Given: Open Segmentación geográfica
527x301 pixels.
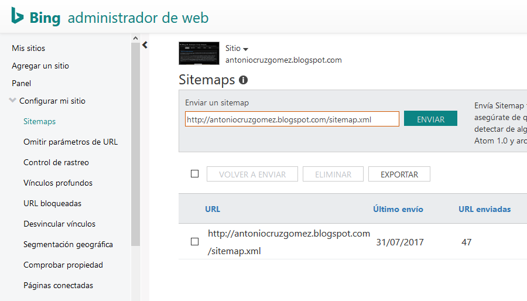Looking at the screenshot, I should (x=69, y=245).
